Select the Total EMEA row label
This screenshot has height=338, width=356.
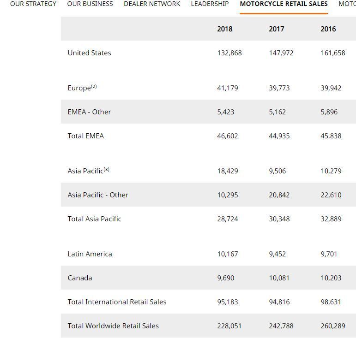click(86, 136)
